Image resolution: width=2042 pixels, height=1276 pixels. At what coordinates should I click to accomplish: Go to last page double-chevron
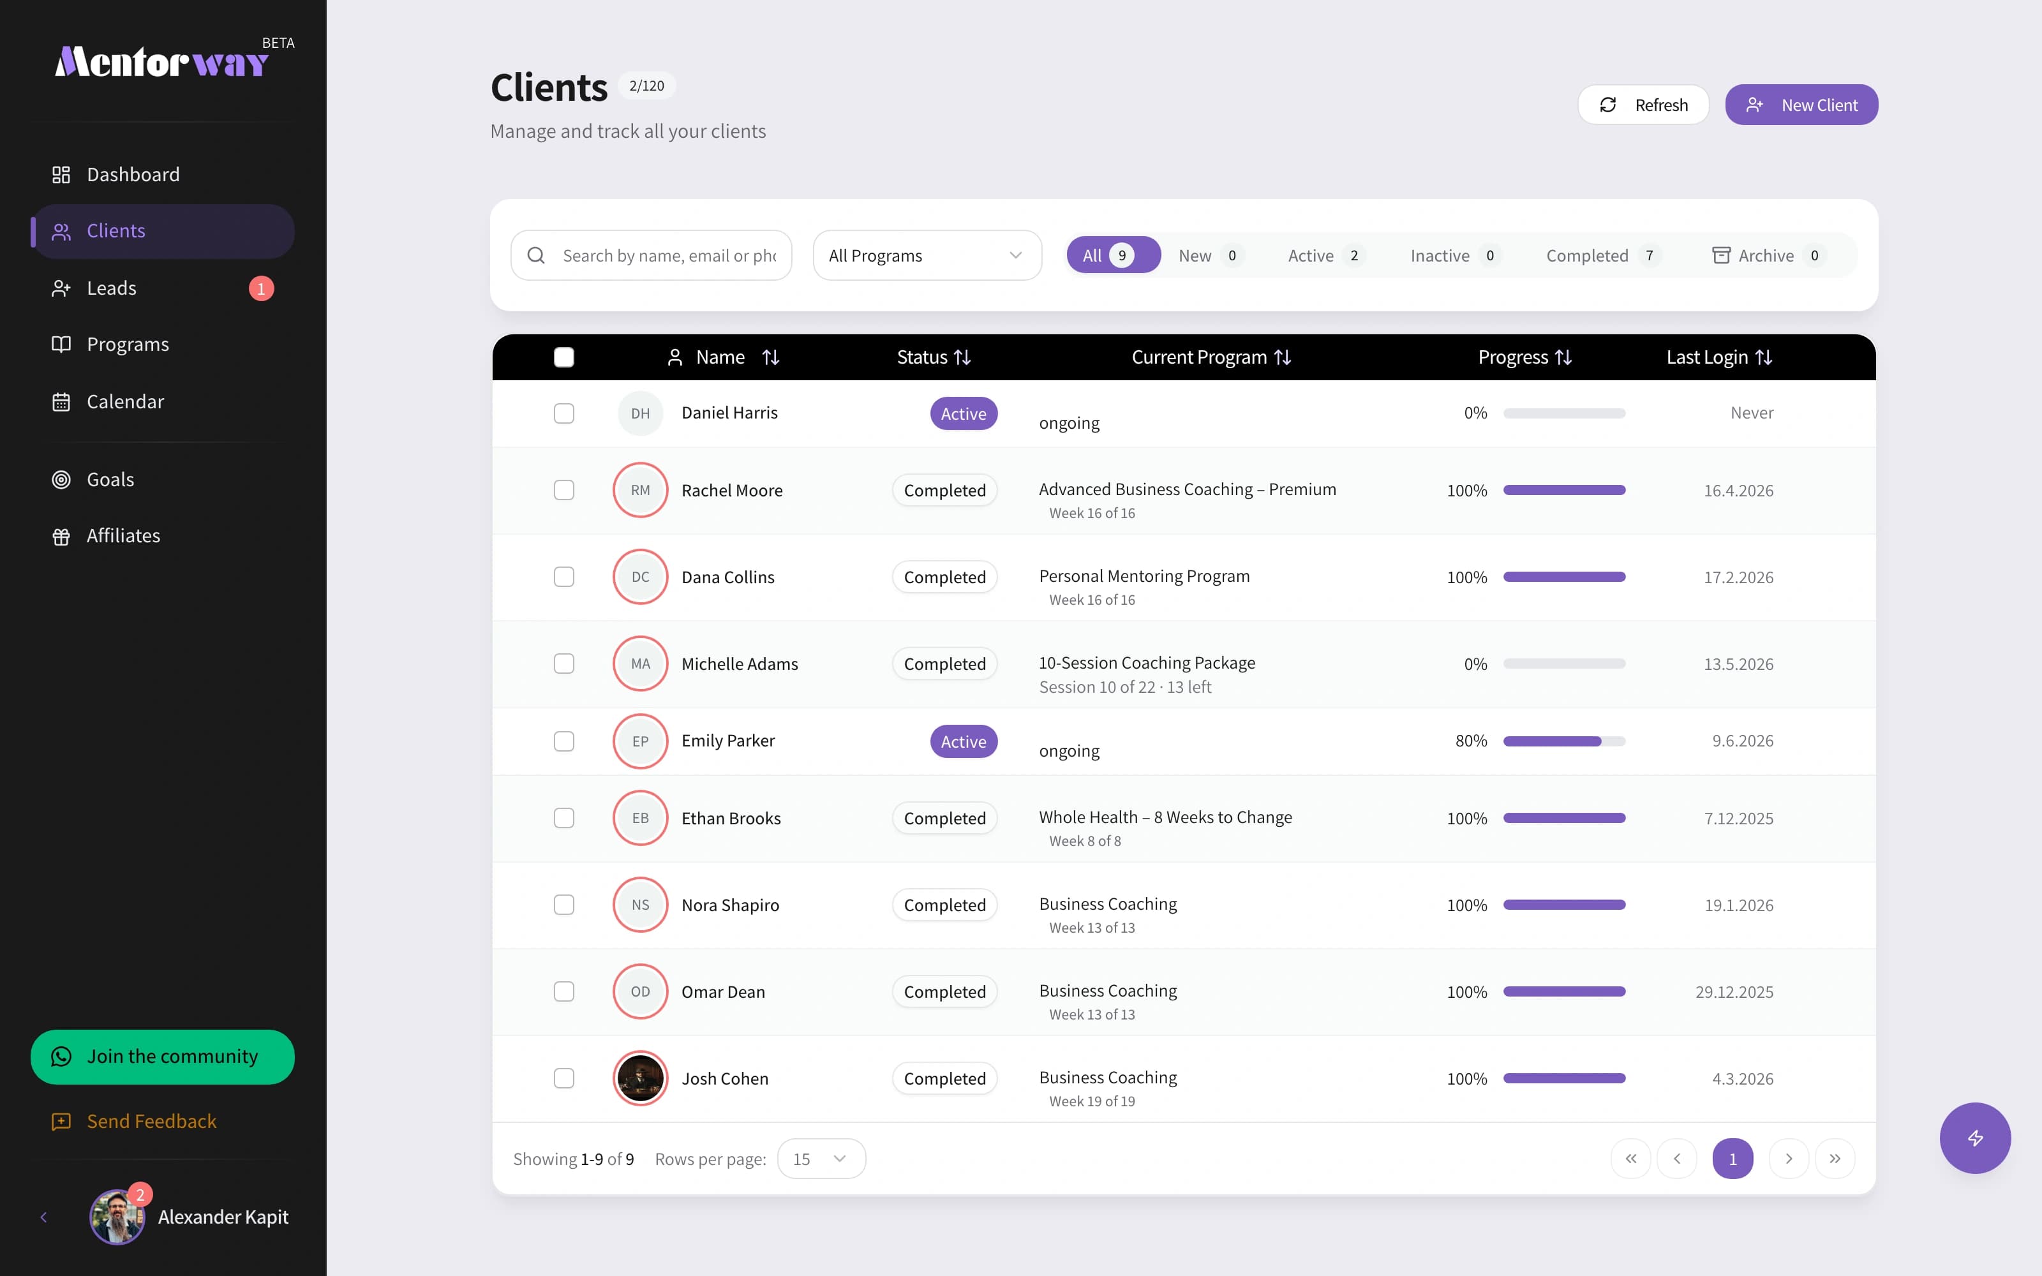coord(1835,1159)
